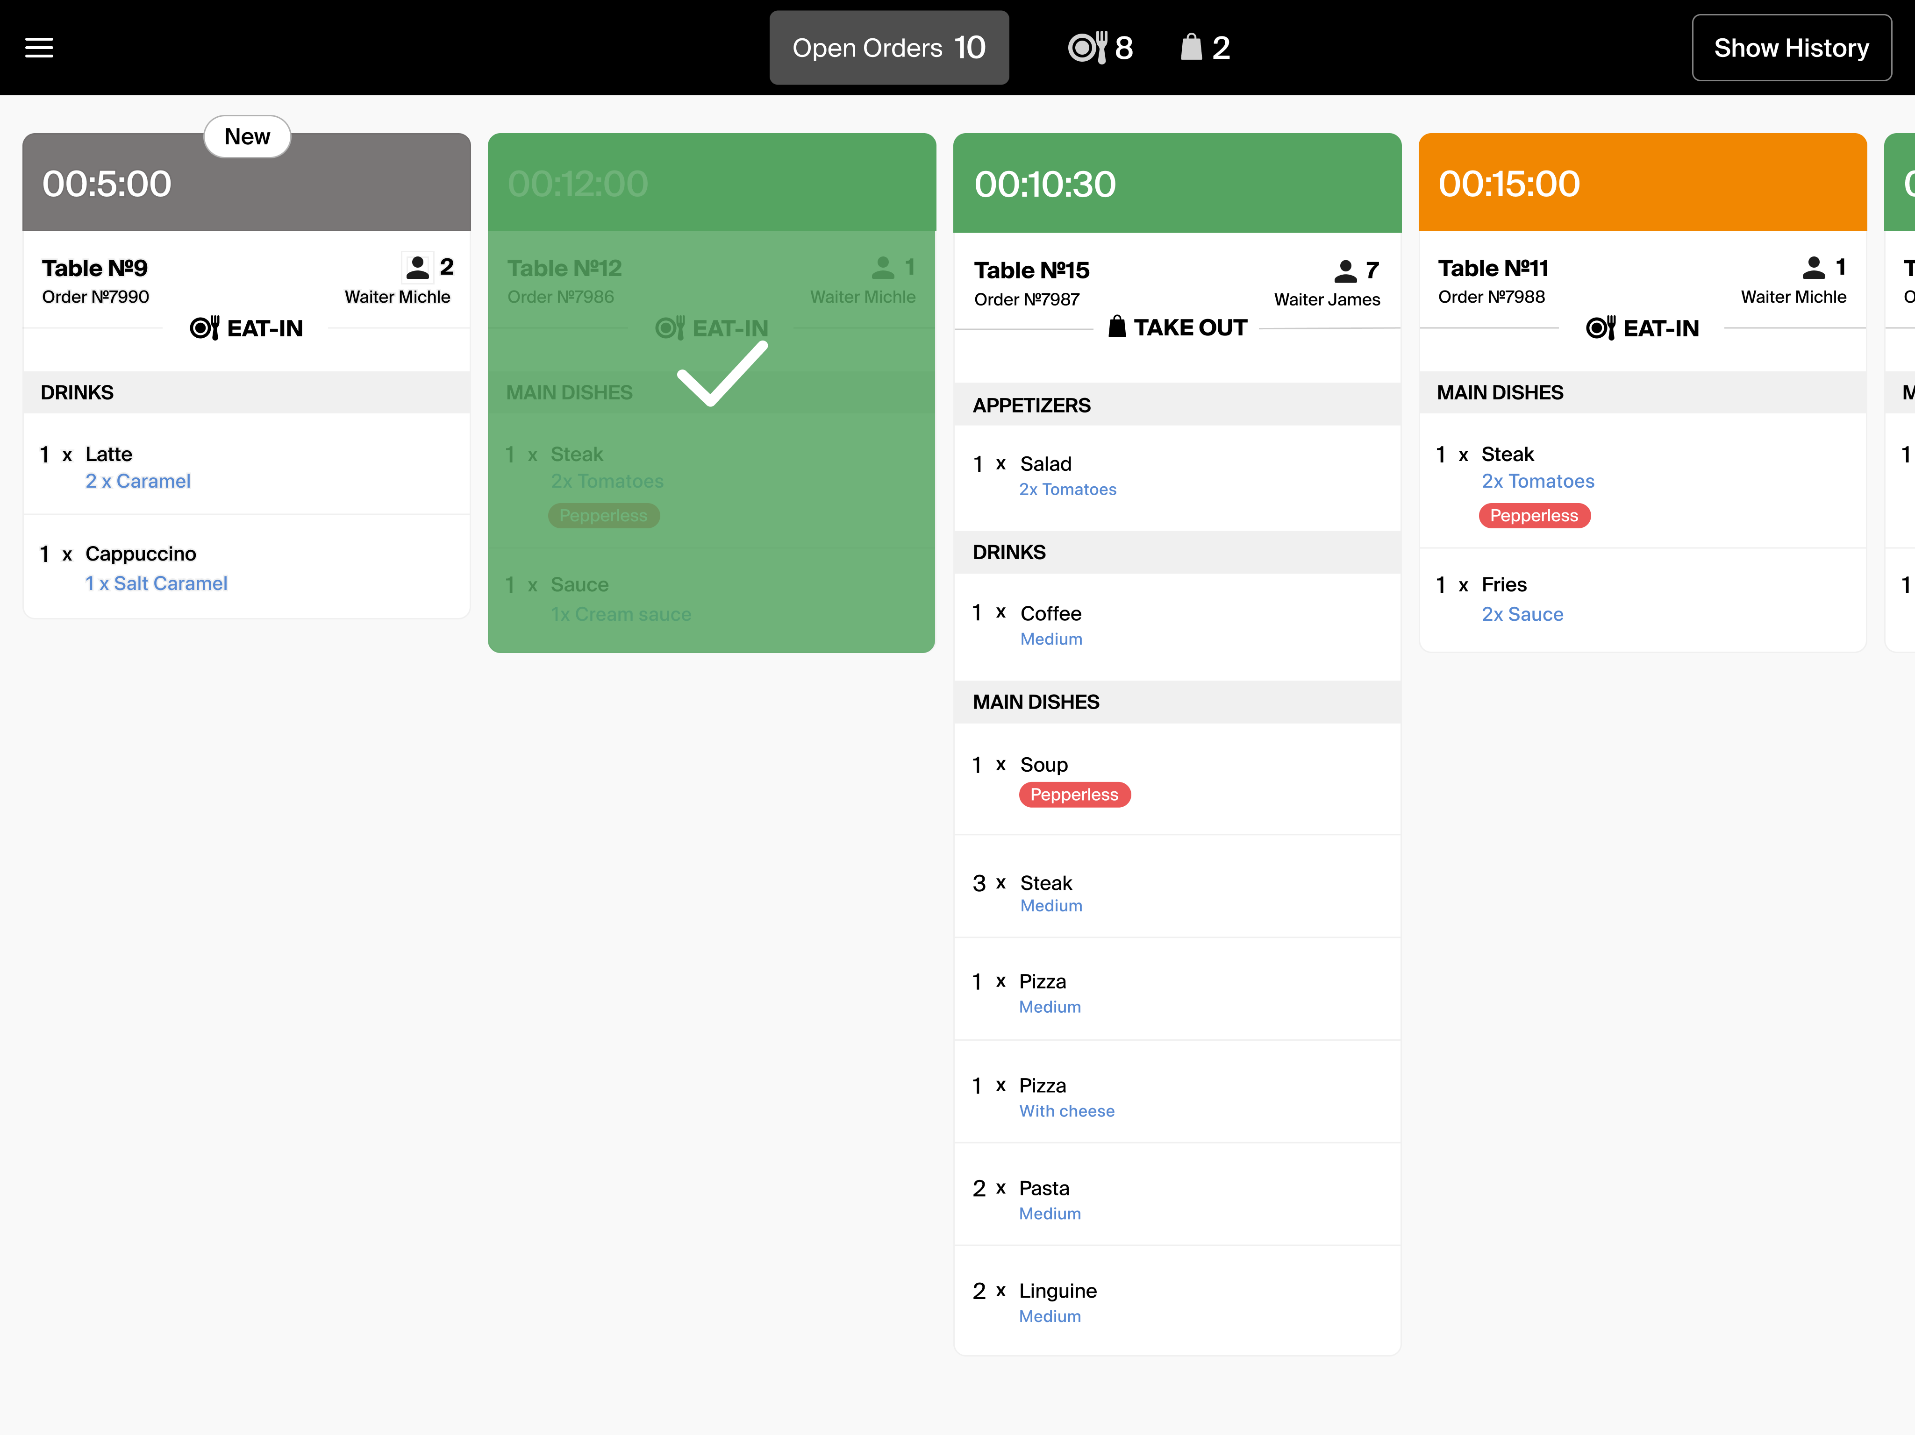Select the Cappuccino order item
The height and width of the screenshot is (1435, 1915).
point(247,567)
